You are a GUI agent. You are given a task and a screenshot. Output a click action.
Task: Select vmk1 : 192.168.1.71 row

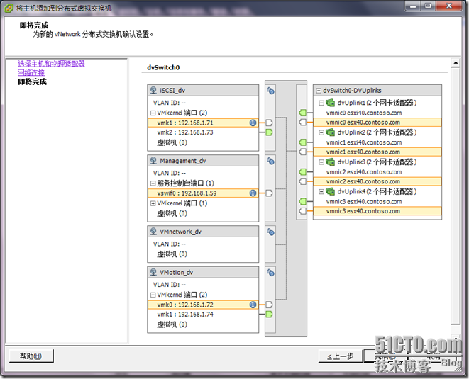click(203, 123)
